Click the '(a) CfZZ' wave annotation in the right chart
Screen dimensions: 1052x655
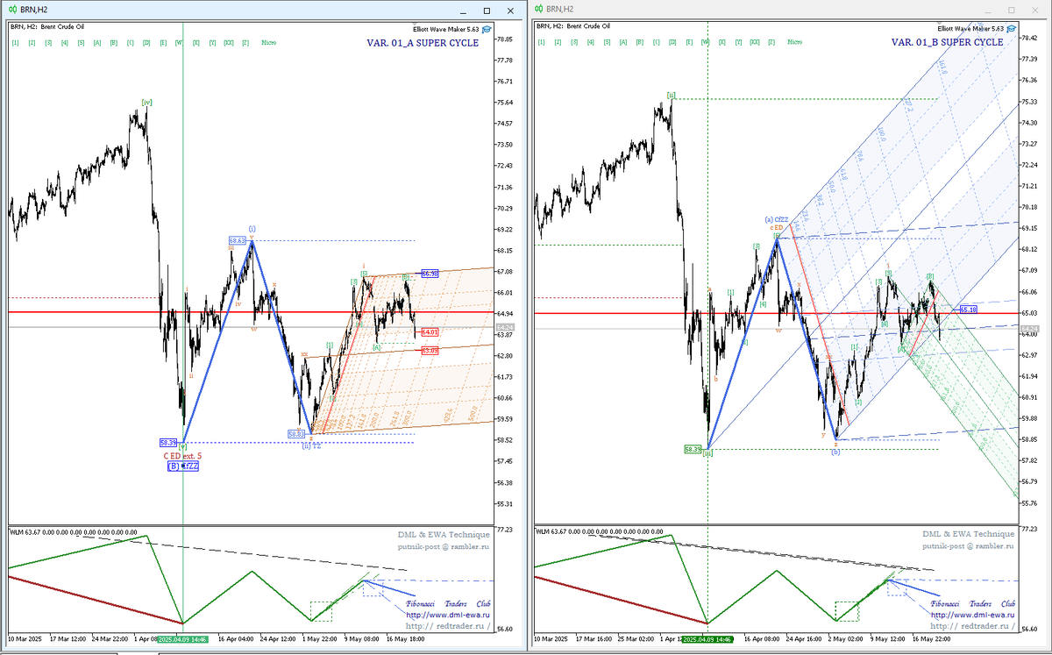click(x=778, y=219)
